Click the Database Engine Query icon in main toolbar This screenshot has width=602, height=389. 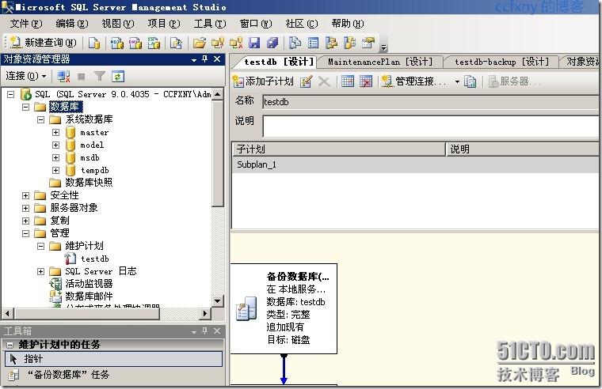93,43
